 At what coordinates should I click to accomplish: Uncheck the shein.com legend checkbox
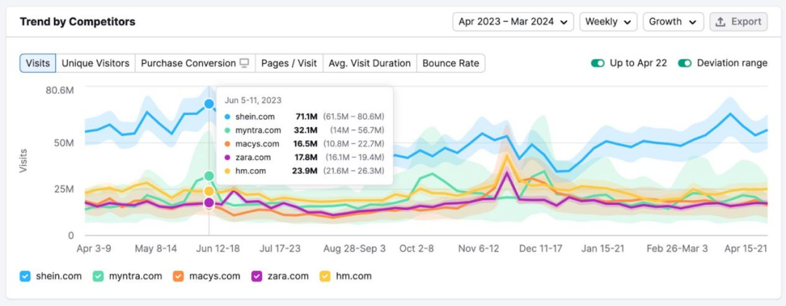point(25,276)
